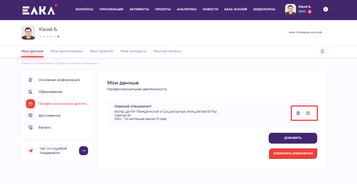Open the notifications bell
Image resolution: width=357 pixels, height=184 pixels.
tap(322, 51)
